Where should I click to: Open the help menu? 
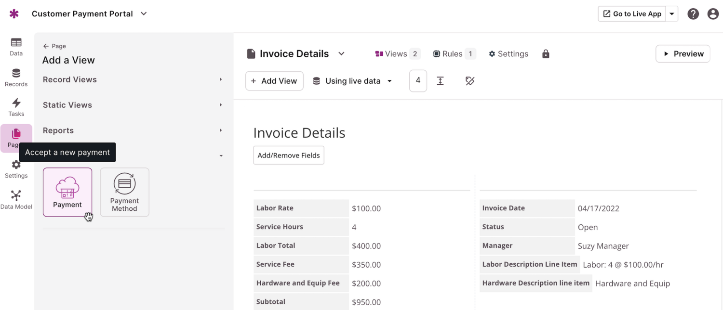[x=693, y=13]
